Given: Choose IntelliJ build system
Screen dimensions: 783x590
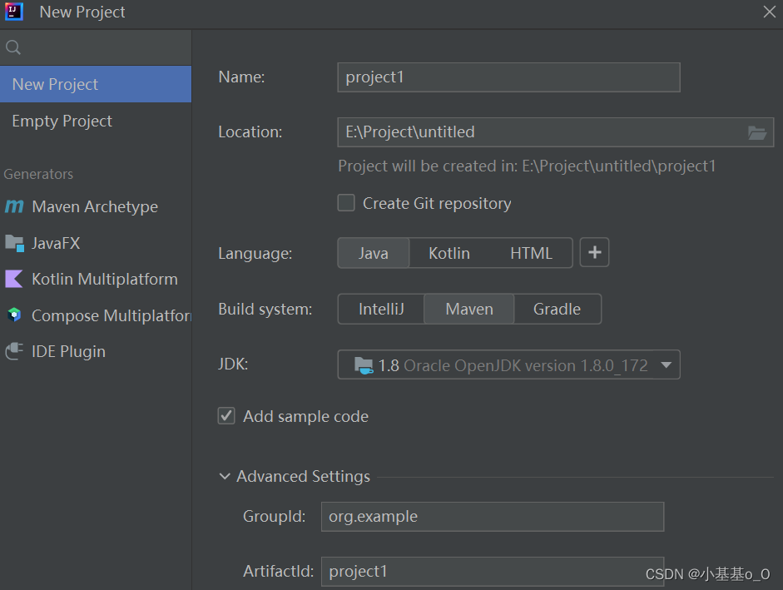Looking at the screenshot, I should coord(381,310).
